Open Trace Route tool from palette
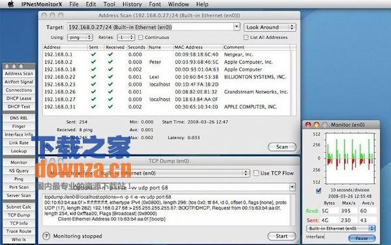This screenshot has width=391, height=245. point(19,231)
